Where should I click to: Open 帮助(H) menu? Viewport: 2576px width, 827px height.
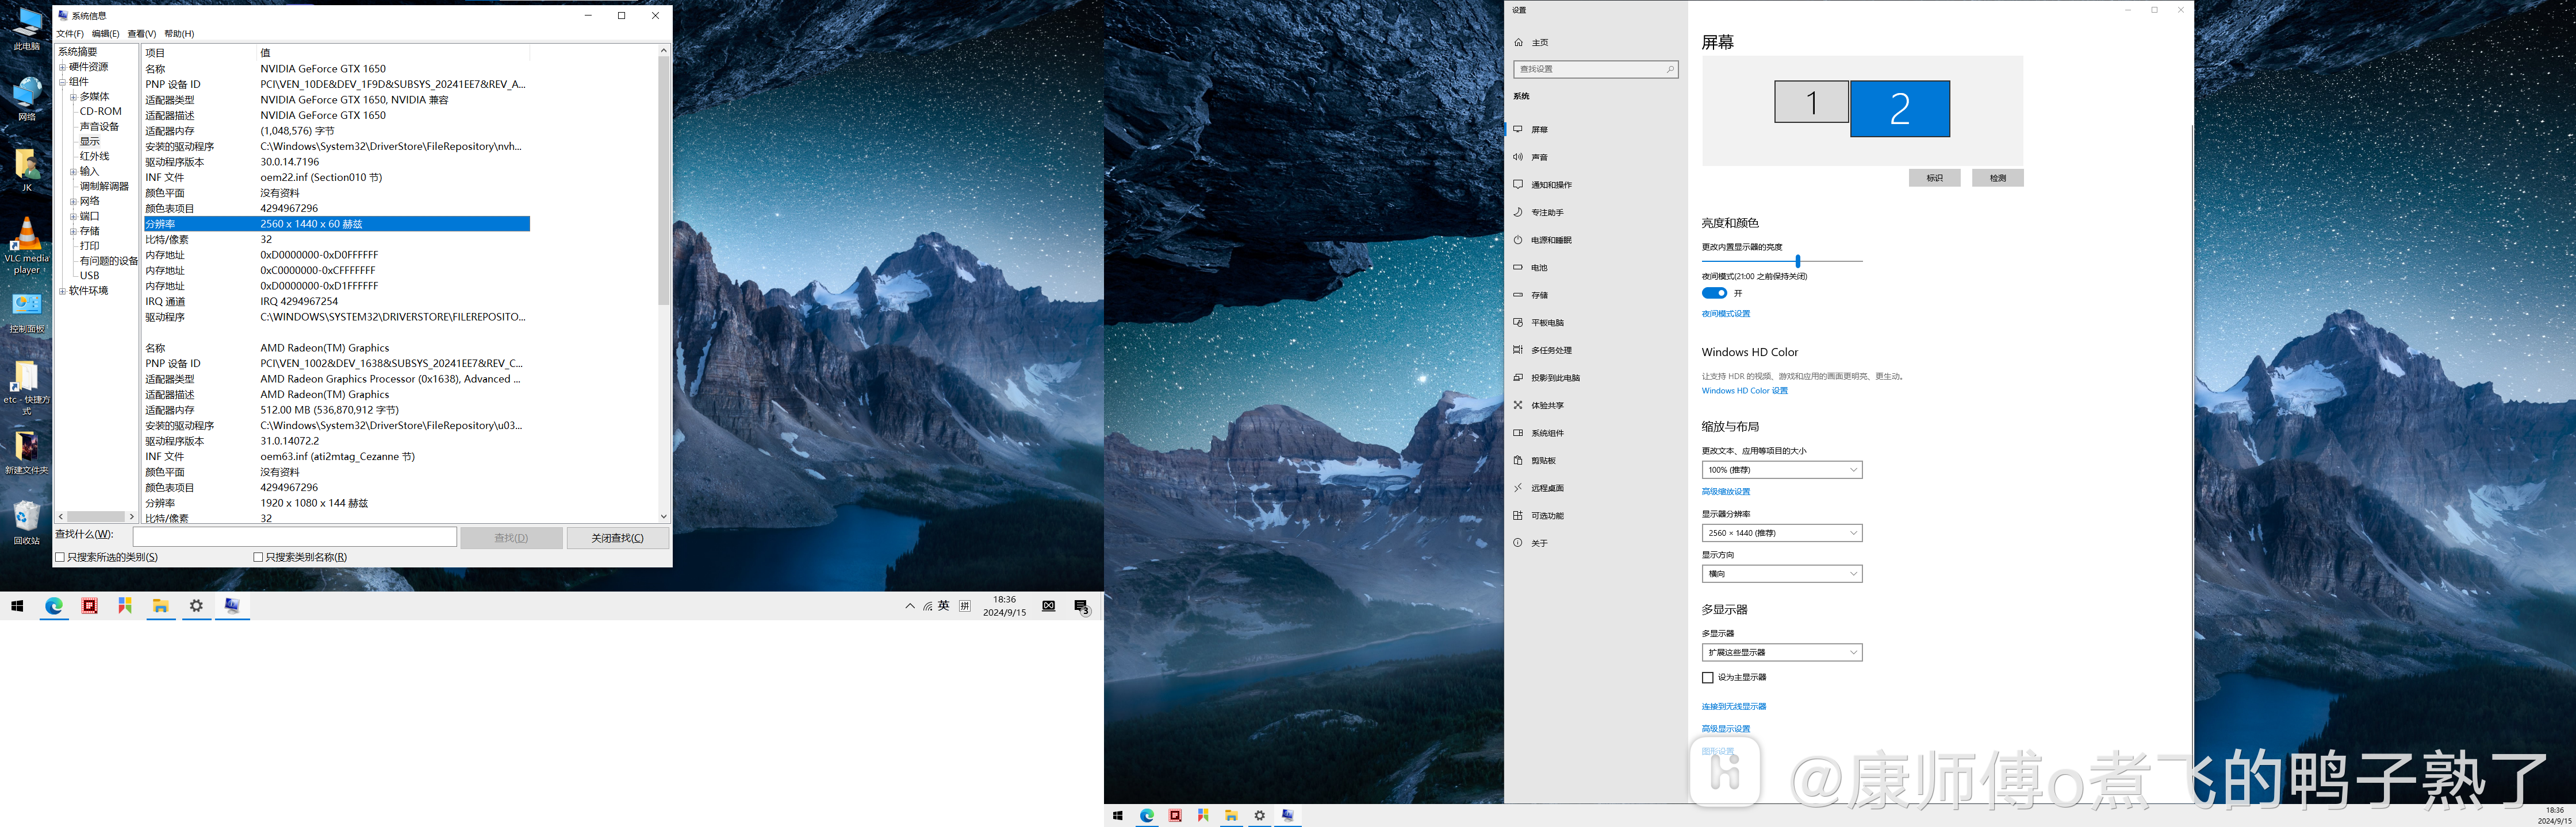pos(179,34)
